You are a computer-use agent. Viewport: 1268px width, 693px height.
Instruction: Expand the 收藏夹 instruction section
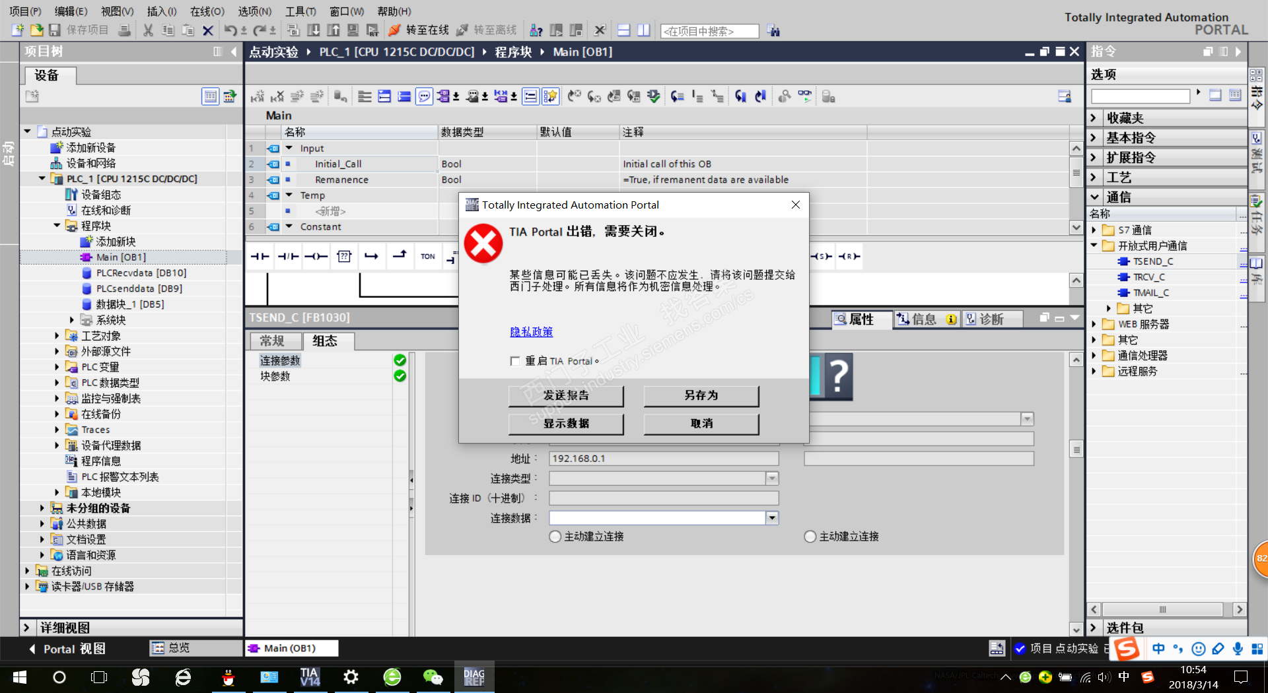pos(1094,118)
